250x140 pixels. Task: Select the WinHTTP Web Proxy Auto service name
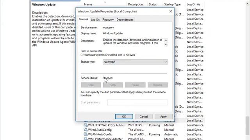click(x=107, y=125)
